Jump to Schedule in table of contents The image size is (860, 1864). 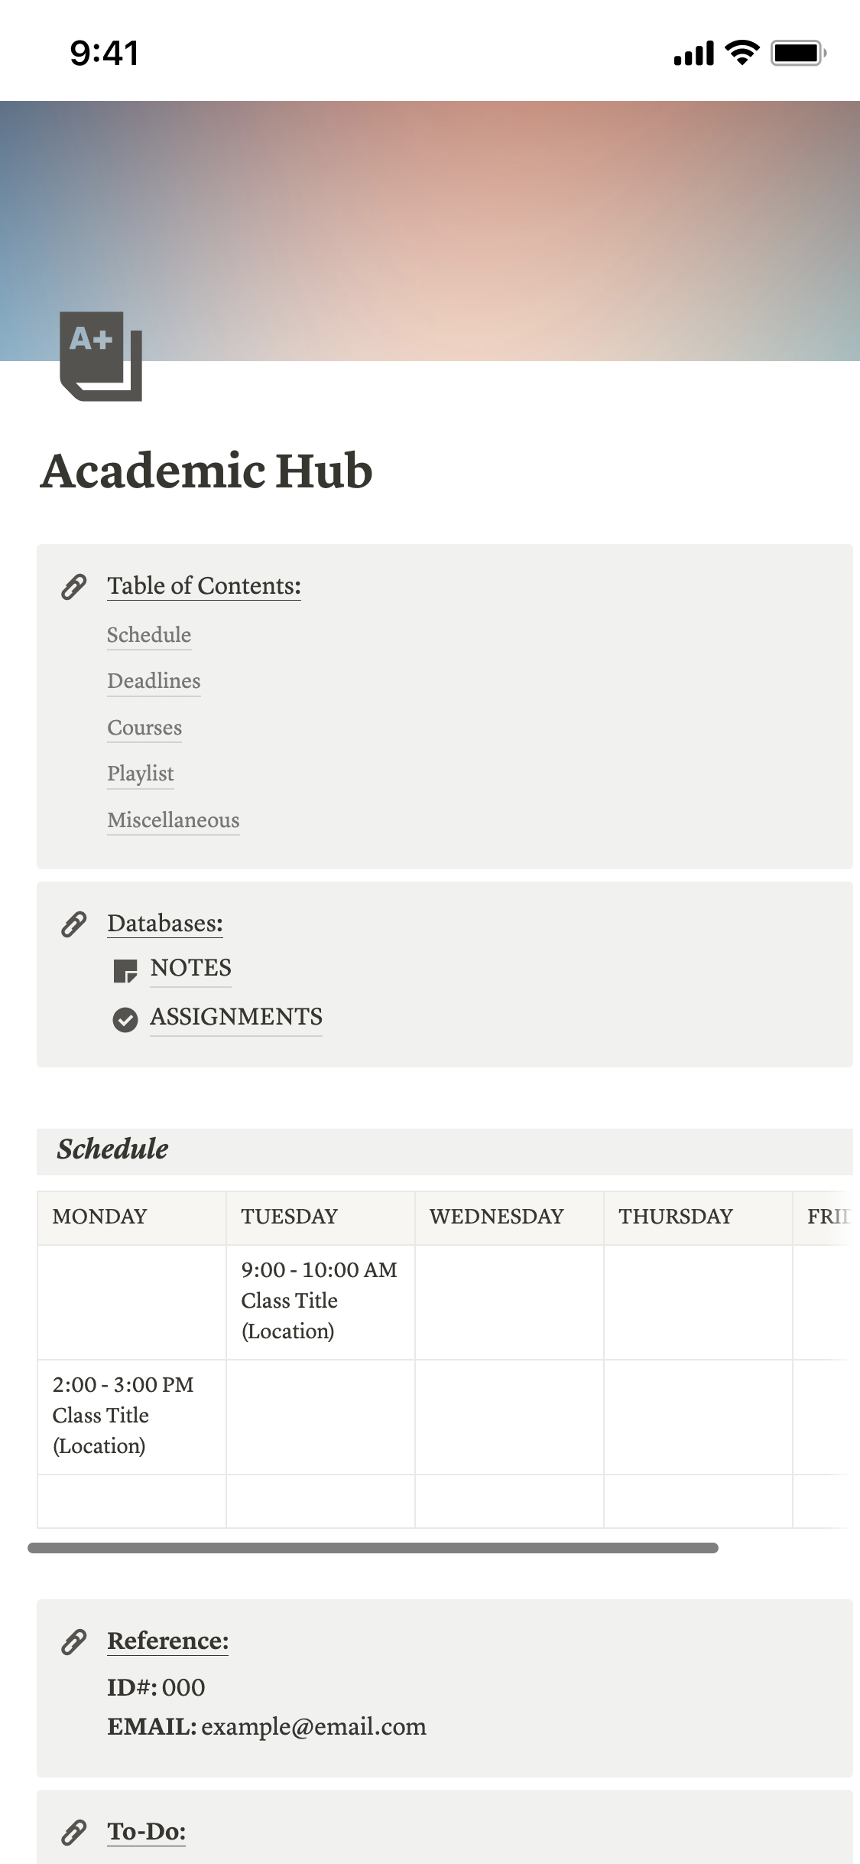click(149, 635)
